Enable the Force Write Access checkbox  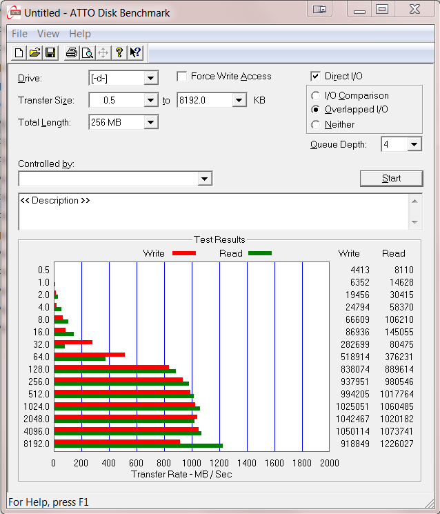pyautogui.click(x=182, y=77)
